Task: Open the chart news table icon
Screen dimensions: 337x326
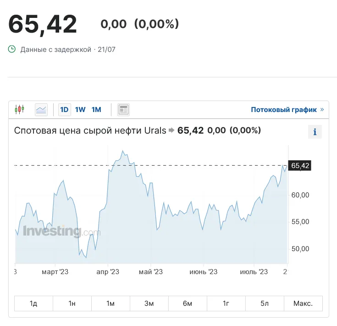Action: pos(123,109)
